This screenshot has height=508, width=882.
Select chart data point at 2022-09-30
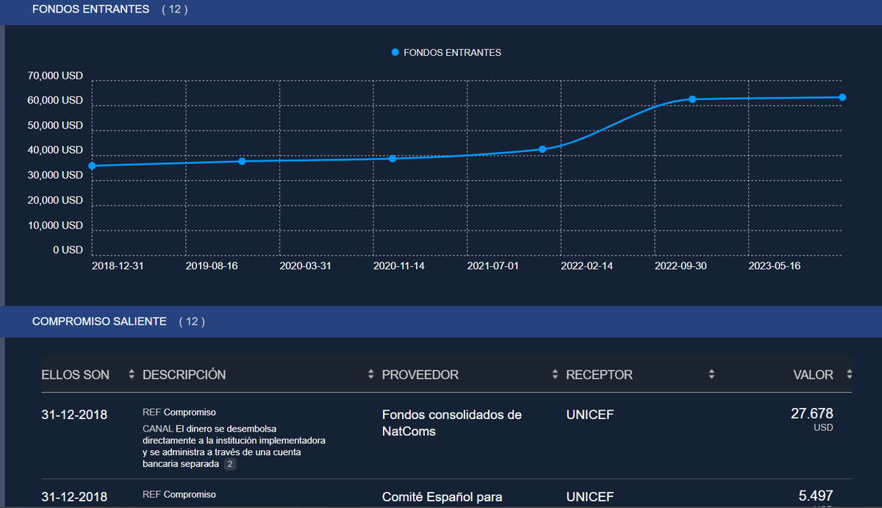[692, 99]
